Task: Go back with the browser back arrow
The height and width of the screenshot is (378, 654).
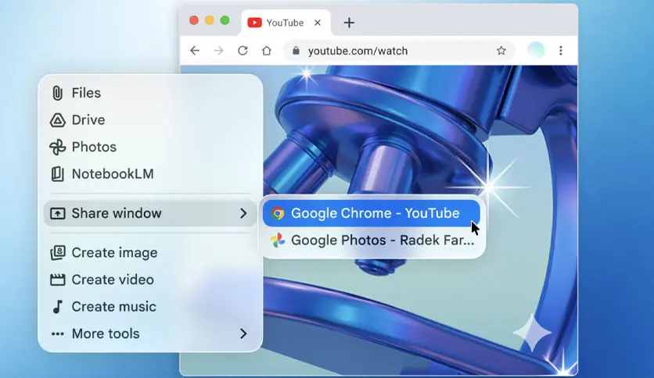Action: [x=195, y=51]
